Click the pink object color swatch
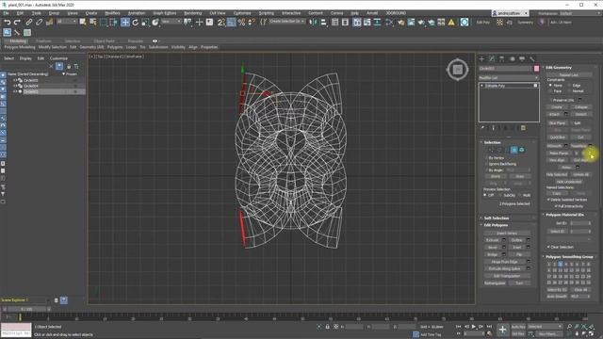This screenshot has height=339, width=603. 536,69
